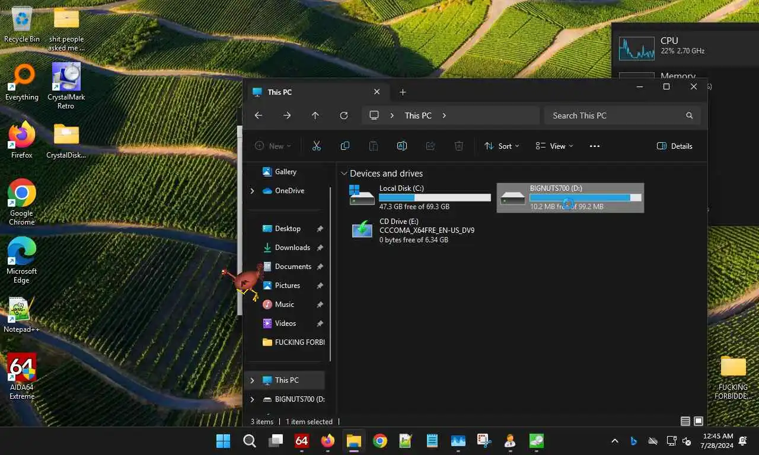Viewport: 759px width, 455px height.
Task: Click the Firefox icon in the taskbar
Action: click(327, 441)
